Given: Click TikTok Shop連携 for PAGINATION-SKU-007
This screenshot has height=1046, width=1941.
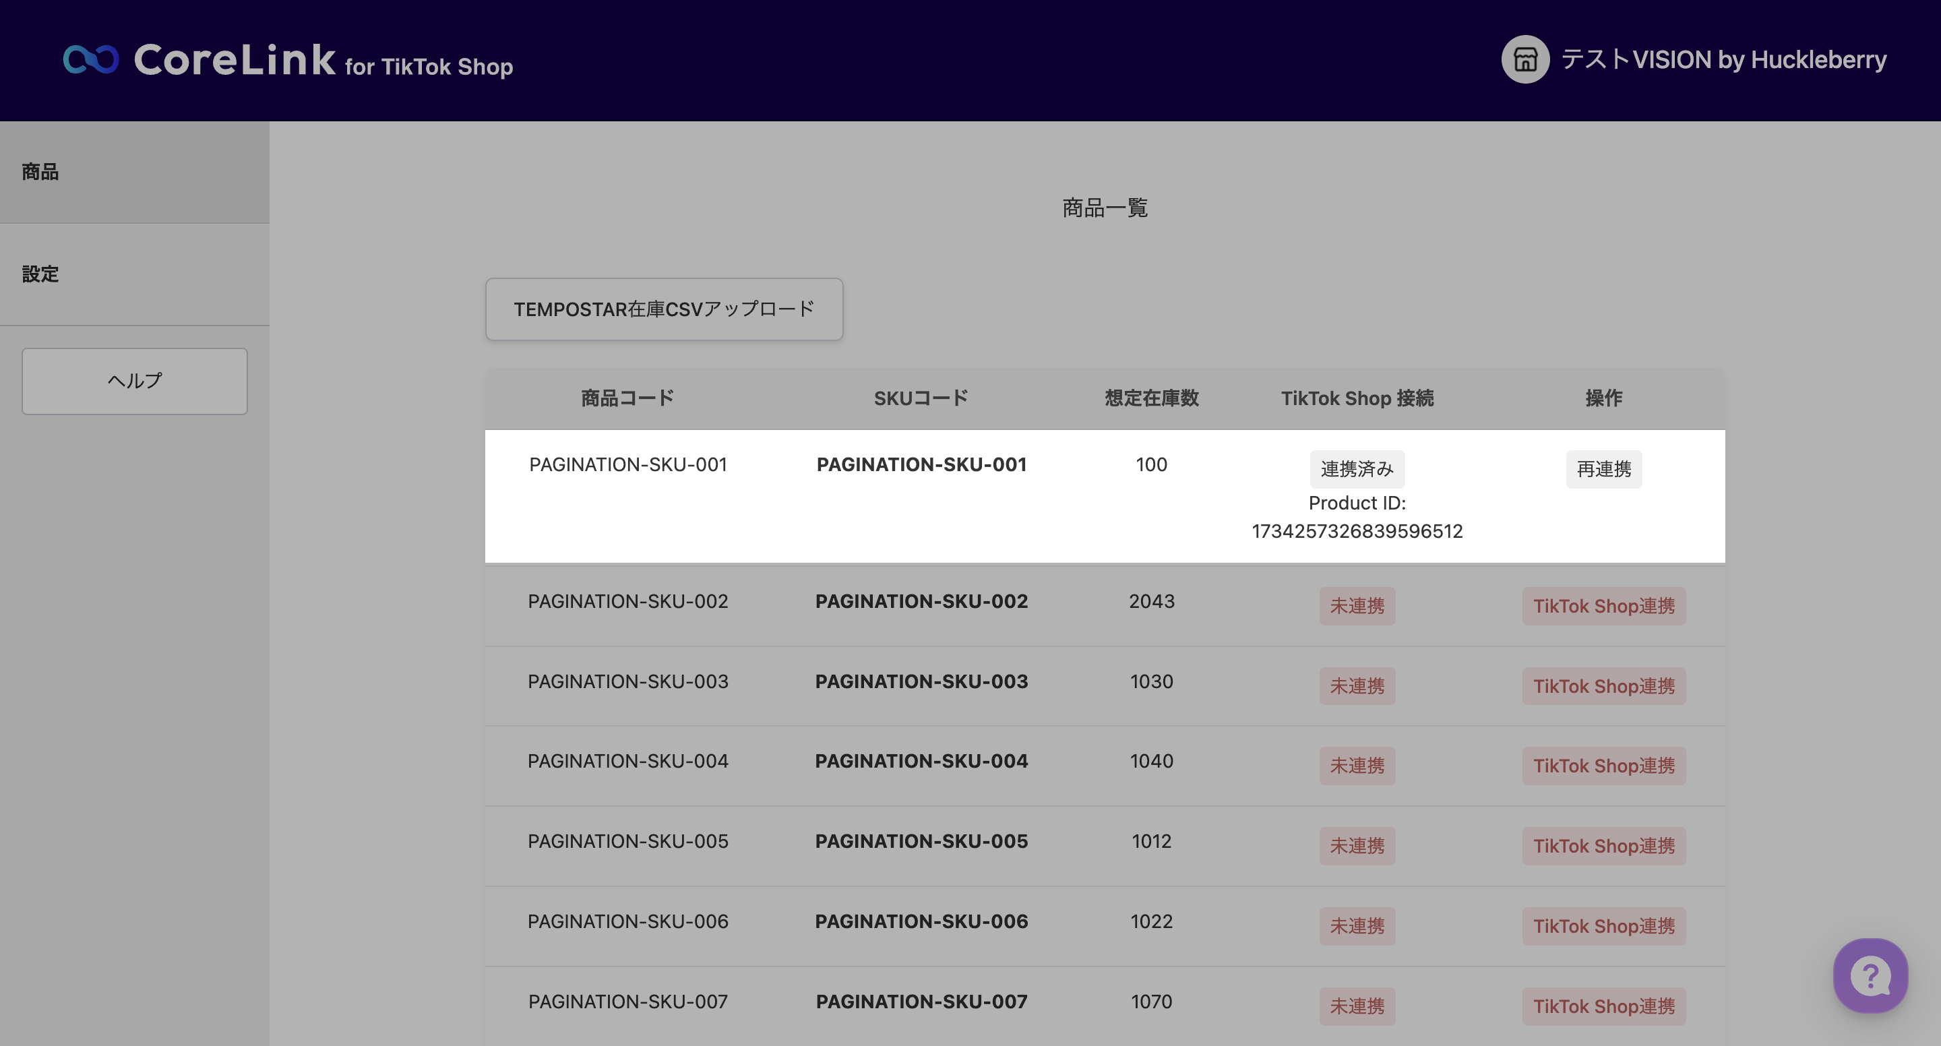Looking at the screenshot, I should tap(1603, 1006).
